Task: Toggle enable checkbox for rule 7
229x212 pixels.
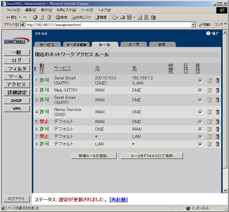Action: [x=200, y=137]
